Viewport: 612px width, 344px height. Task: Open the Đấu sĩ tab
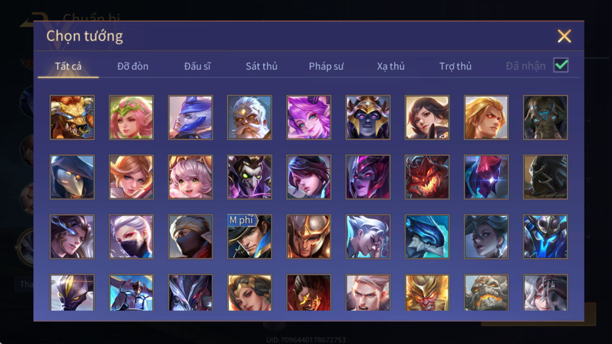[197, 66]
